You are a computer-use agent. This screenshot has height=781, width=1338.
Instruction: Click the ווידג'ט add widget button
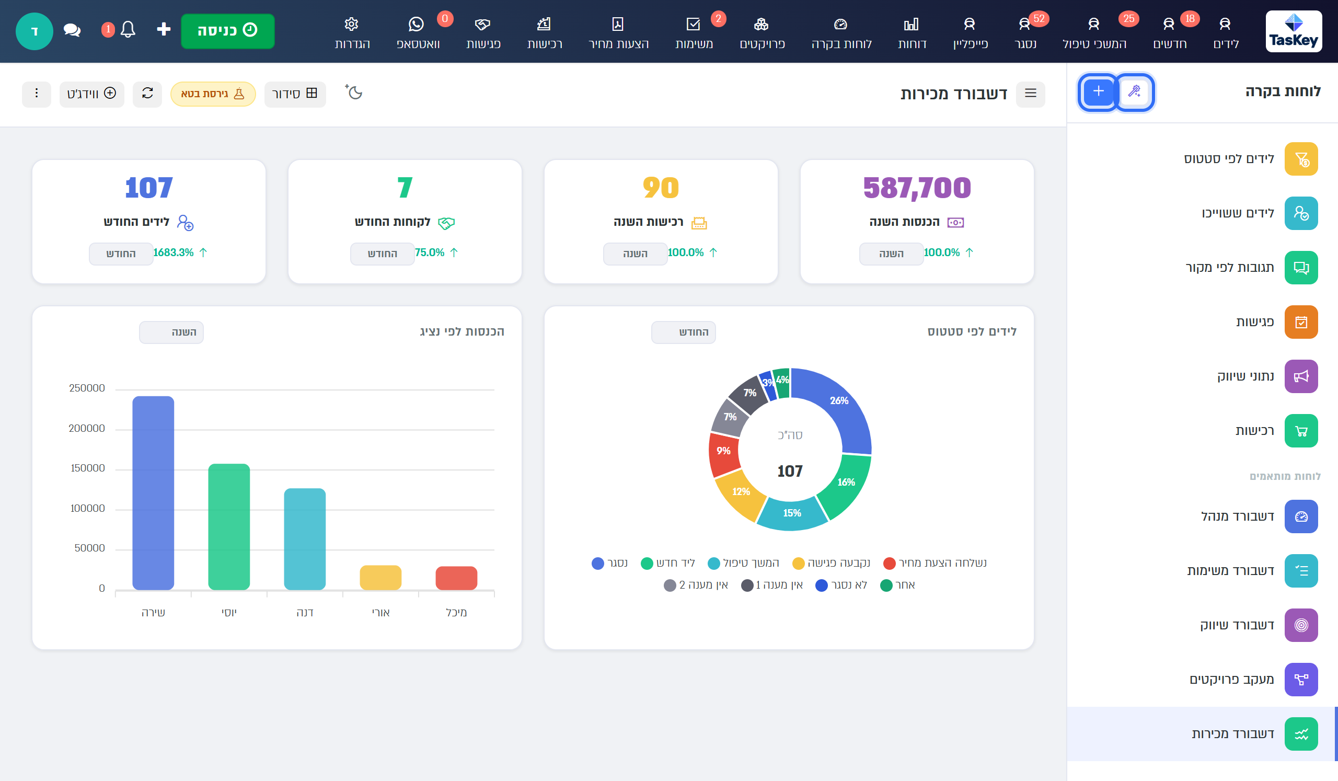click(91, 94)
